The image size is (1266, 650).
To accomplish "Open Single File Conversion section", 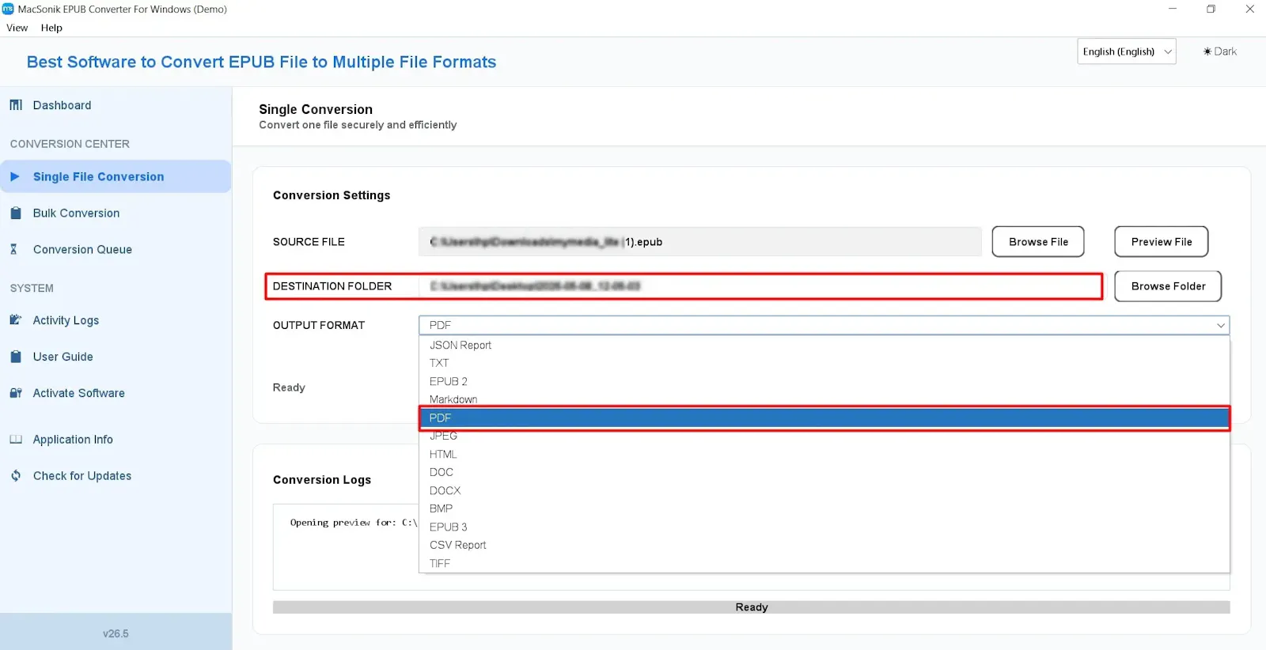I will (116, 176).
